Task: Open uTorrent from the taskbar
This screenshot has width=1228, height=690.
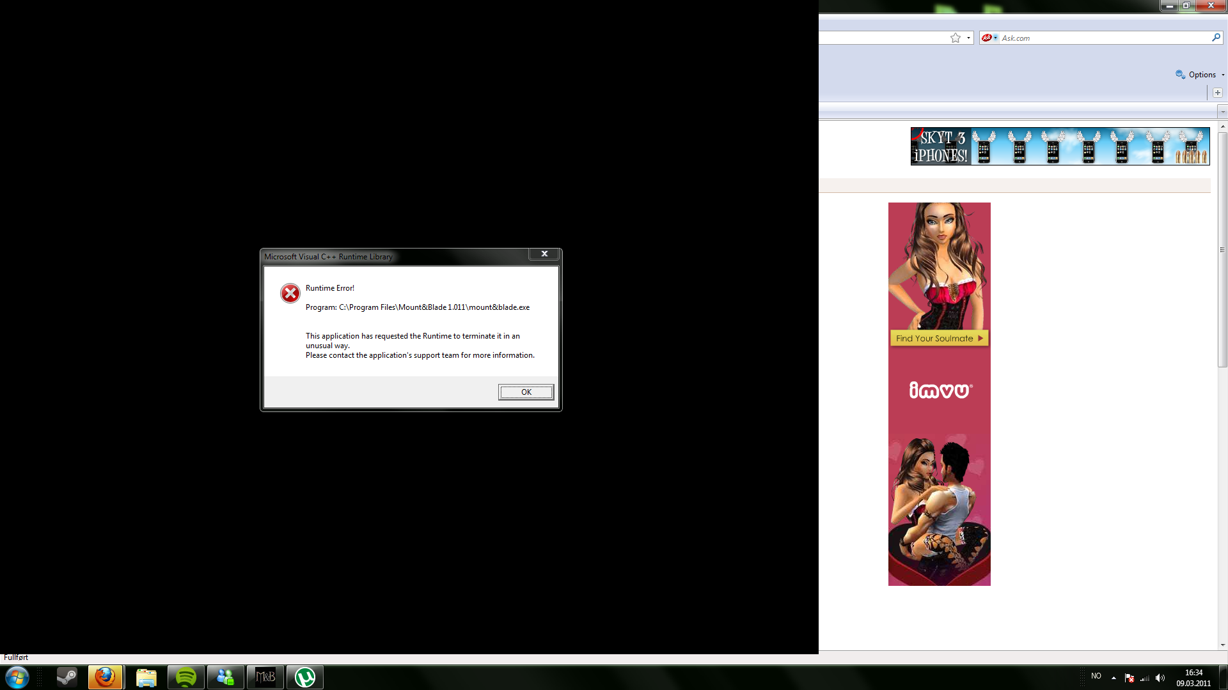Action: click(x=305, y=677)
